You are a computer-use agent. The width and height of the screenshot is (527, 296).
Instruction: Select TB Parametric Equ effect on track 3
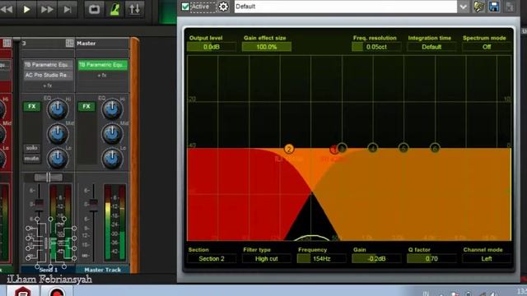point(48,65)
